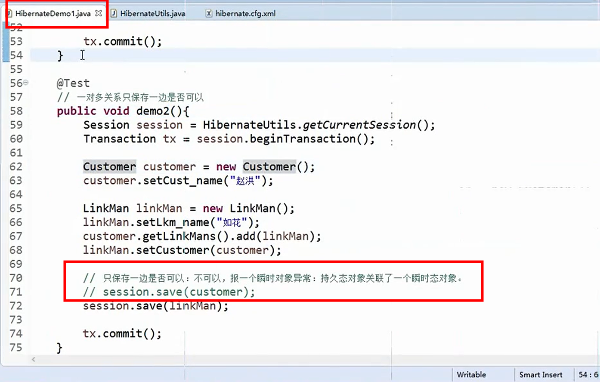600x382 pixels.
Task: Click the string "赵洪" on line 63
Action: pyautogui.click(x=245, y=181)
